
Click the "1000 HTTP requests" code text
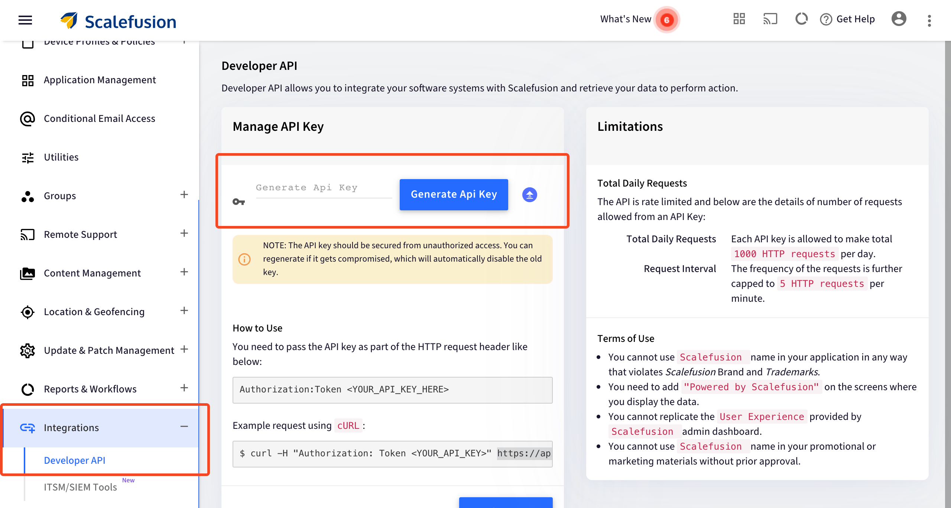click(784, 254)
